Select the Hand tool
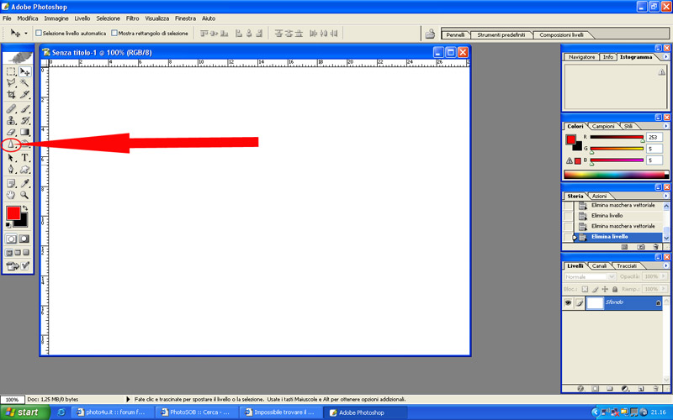 click(x=11, y=194)
